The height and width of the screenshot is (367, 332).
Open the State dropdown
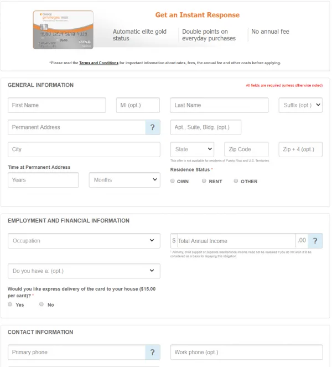pos(192,149)
